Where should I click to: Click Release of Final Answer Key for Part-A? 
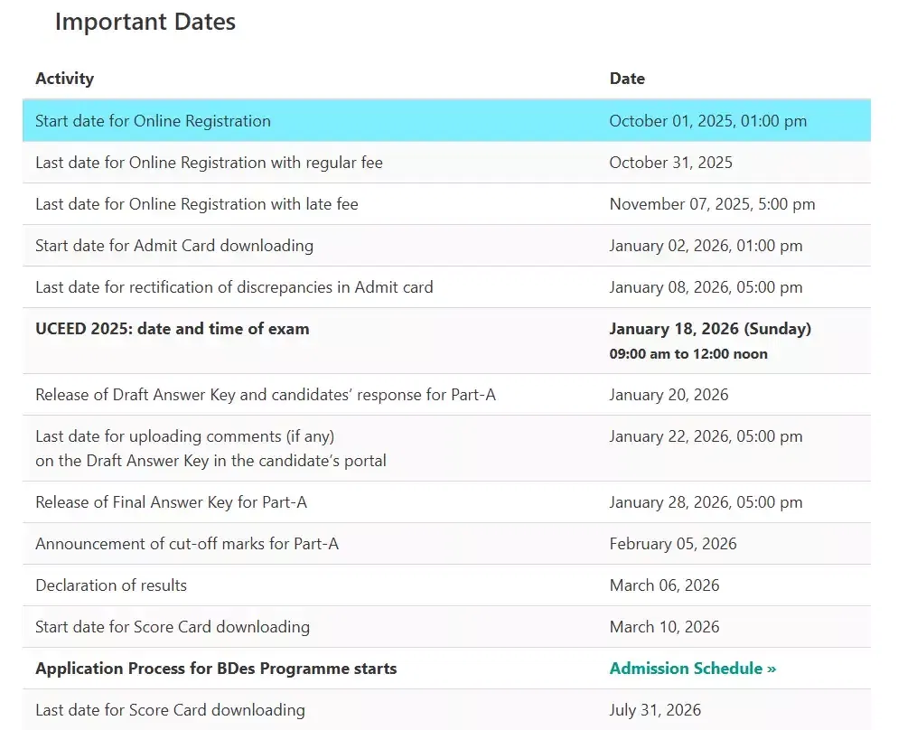pyautogui.click(x=171, y=502)
